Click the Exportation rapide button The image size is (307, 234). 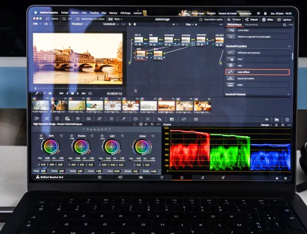coord(211,19)
